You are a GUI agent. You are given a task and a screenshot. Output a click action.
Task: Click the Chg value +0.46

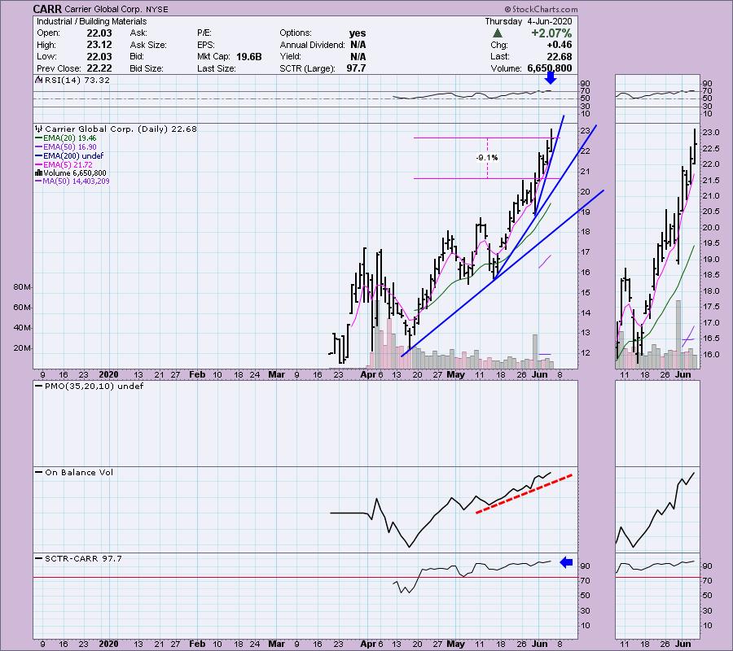pos(559,45)
